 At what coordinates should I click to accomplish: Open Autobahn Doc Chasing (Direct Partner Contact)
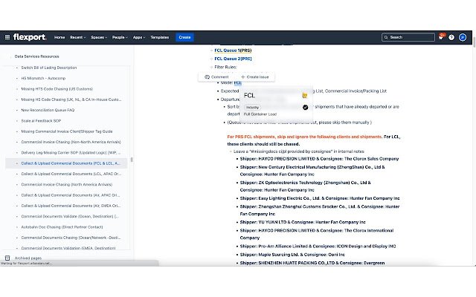[62, 226]
